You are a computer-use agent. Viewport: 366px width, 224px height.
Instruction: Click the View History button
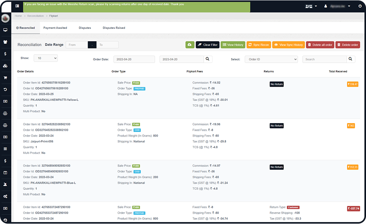233,45
